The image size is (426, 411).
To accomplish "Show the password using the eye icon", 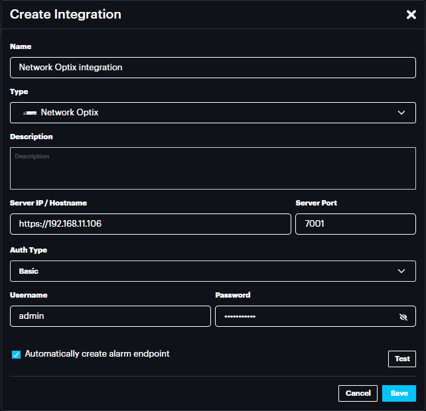I will click(x=403, y=317).
